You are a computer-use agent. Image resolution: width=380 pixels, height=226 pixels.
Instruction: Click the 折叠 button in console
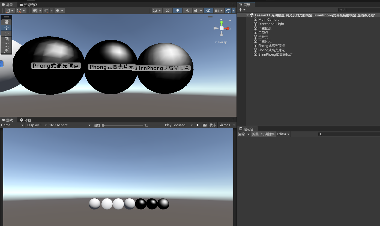point(255,134)
